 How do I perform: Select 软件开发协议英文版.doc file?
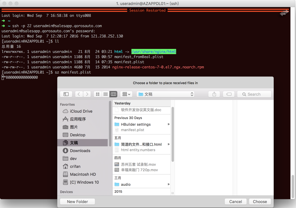click(141, 110)
